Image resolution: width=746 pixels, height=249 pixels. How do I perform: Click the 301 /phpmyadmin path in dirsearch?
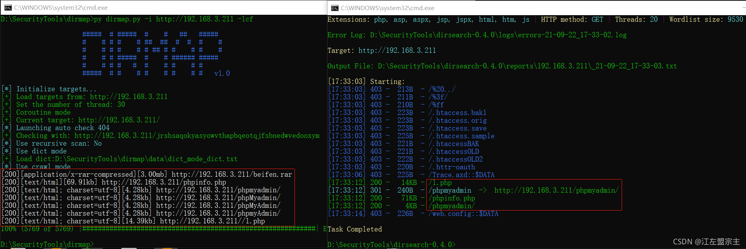450,190
